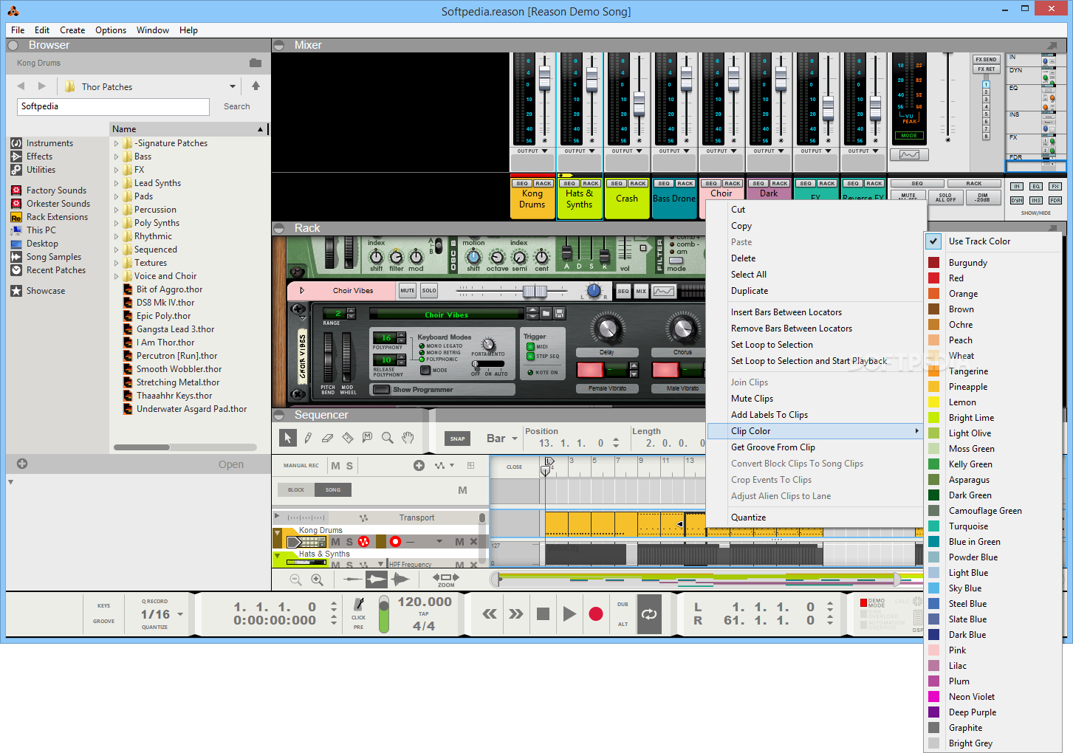
Task: Click the Kong Drums record enable button
Action: 395,541
